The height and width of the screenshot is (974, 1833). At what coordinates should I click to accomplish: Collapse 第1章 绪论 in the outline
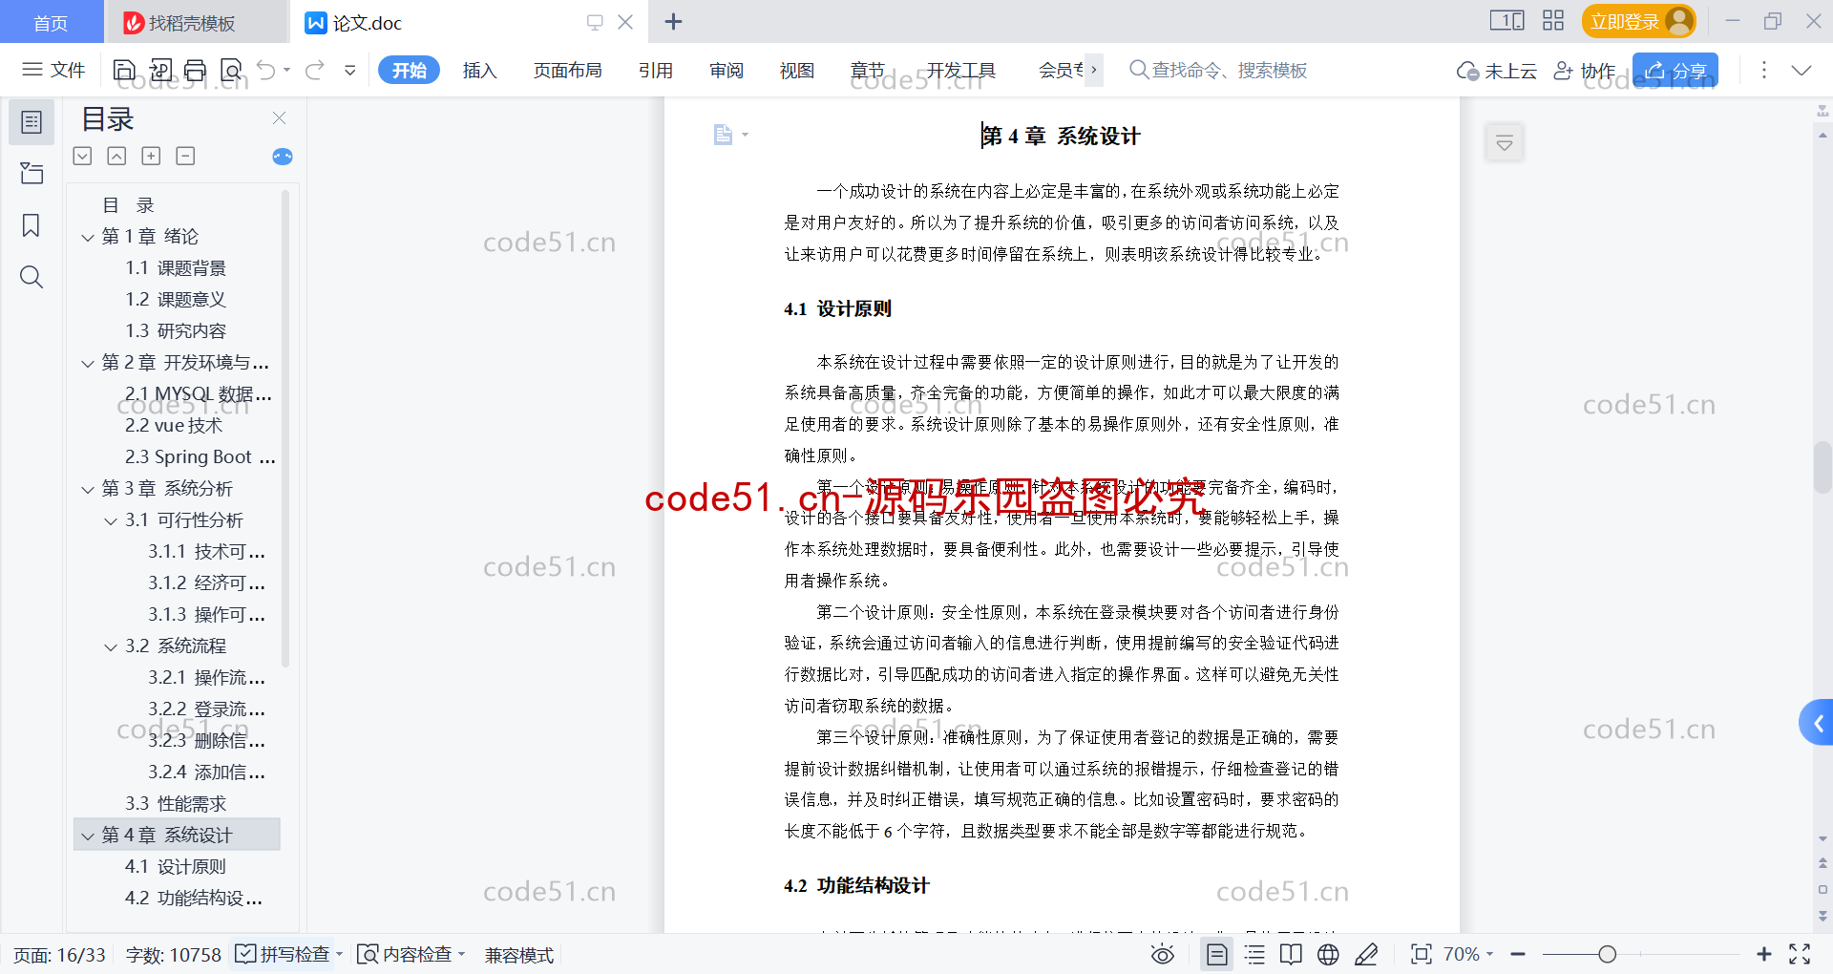tap(88, 237)
